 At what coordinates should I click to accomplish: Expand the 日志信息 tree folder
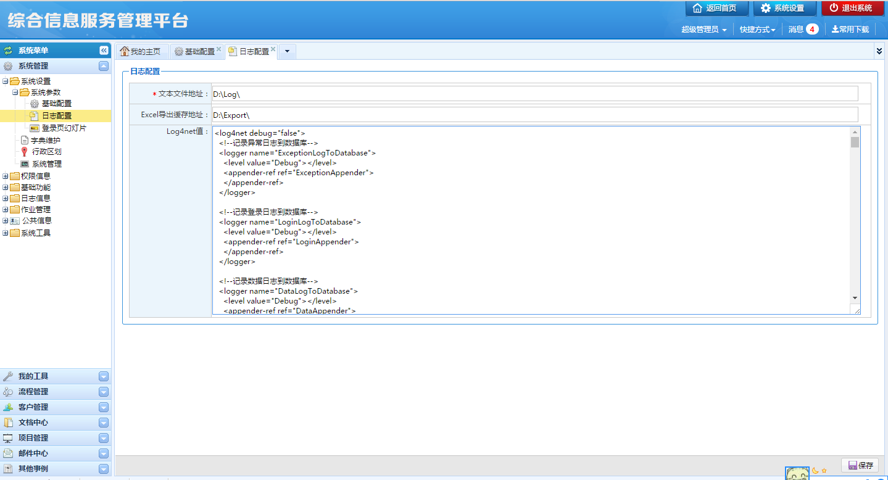6,199
